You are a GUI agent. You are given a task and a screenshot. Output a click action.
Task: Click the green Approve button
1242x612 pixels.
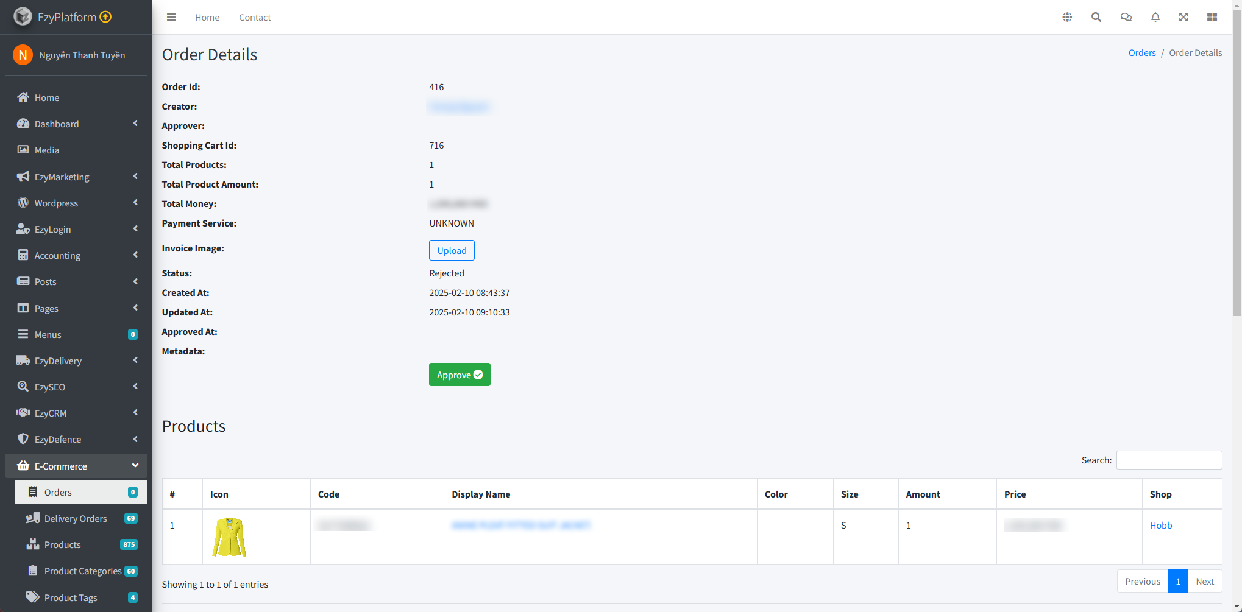[x=460, y=375]
